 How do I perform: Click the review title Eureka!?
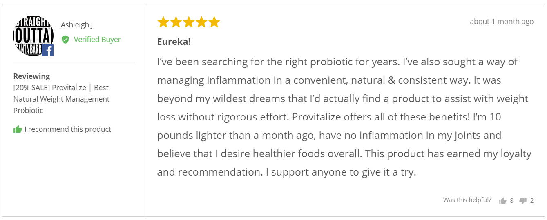[x=174, y=42]
